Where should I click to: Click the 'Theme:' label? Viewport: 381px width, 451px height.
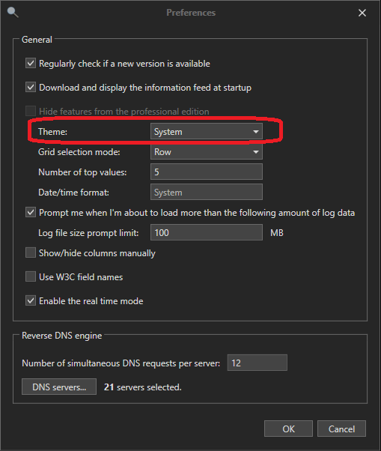pyautogui.click(x=52, y=132)
